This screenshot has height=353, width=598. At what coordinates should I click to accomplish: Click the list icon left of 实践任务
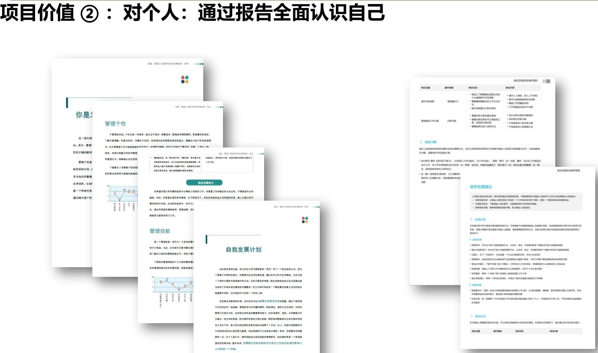[x=472, y=220]
